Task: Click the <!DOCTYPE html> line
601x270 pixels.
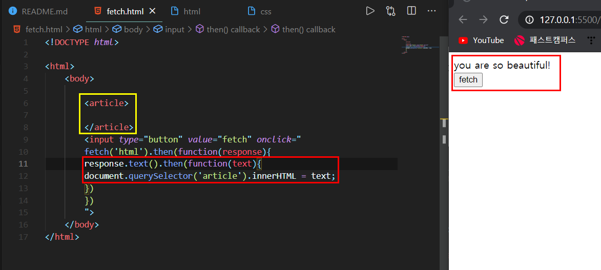Action: (x=81, y=42)
